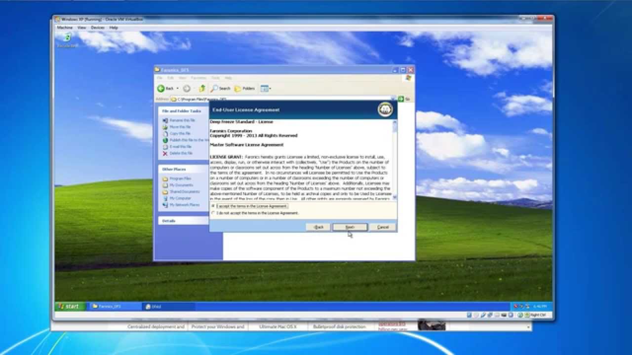The image size is (632, 355).
Task: Click the Deep Freeze bear logo icon
Action: coord(385,109)
